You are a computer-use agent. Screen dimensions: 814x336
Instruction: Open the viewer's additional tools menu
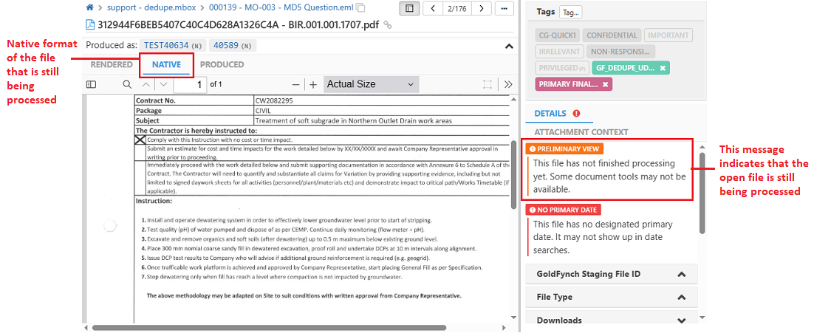[x=508, y=85]
